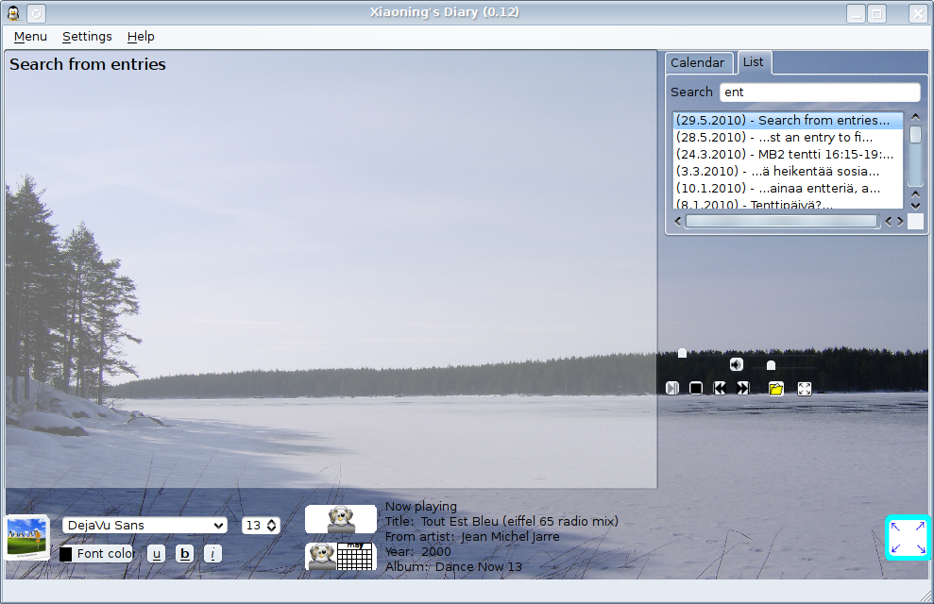Screen dimensions: 934x604
Task: Select the 3.3.2010 heikentää sosia entry
Action: tap(788, 172)
